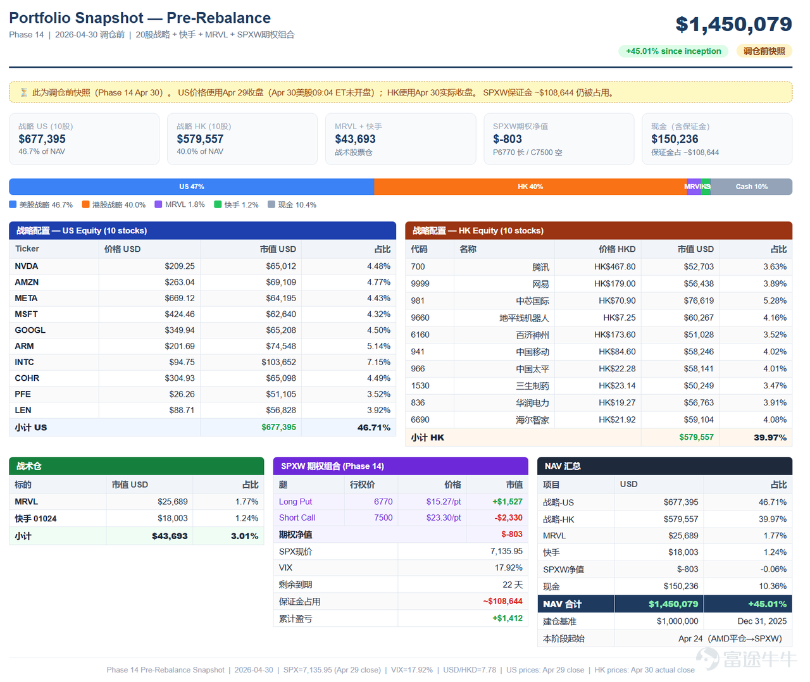
Task: Click the 中芯国际 name cell
Action: pyautogui.click(x=504, y=301)
